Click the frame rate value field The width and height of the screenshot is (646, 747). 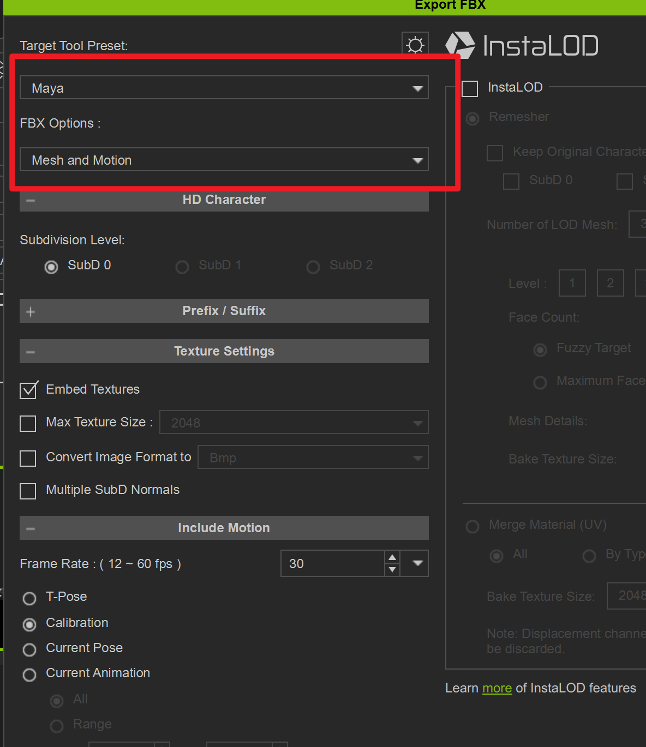pyautogui.click(x=332, y=563)
